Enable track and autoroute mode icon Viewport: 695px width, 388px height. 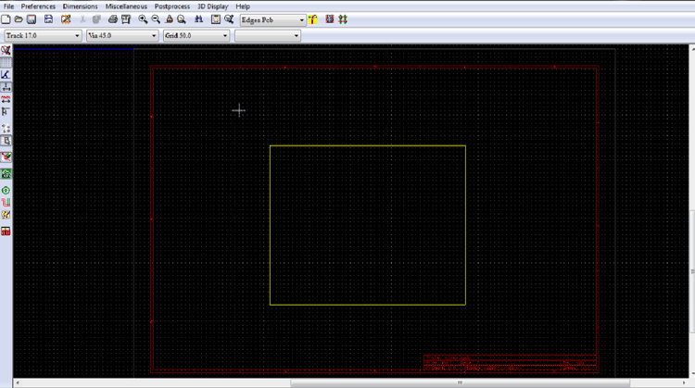click(343, 19)
